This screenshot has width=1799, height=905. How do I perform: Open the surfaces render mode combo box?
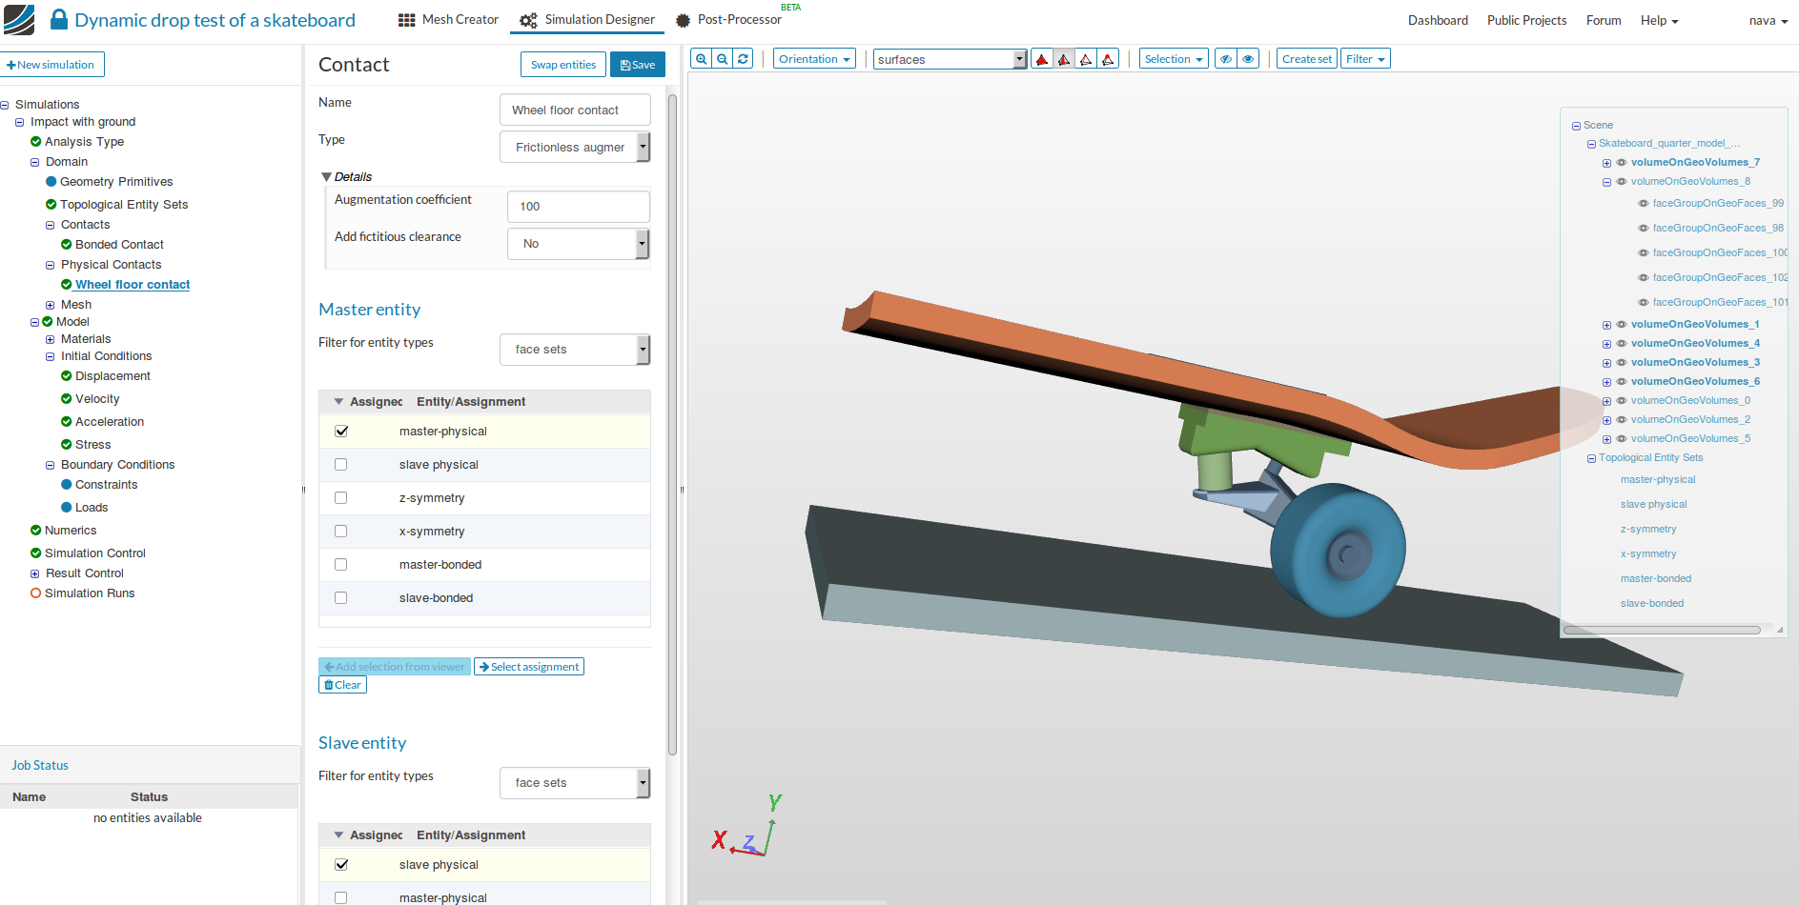[x=950, y=59]
